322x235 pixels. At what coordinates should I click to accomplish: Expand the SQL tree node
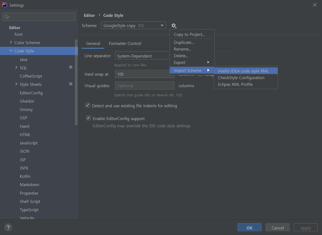click(16, 68)
